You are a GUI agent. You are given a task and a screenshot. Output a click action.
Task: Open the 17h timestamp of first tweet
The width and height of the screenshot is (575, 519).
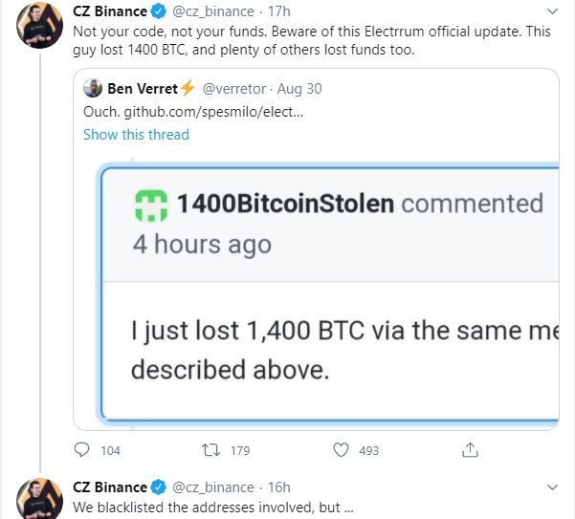279,11
